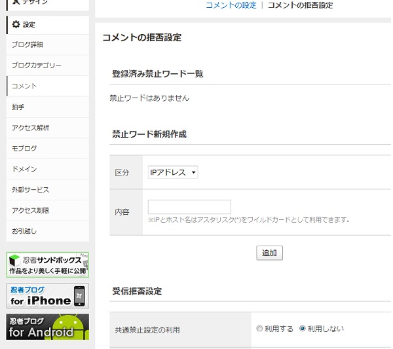Click the 禁止ワードはありません text
Screen dimensions: 393x349
pyautogui.click(x=149, y=98)
